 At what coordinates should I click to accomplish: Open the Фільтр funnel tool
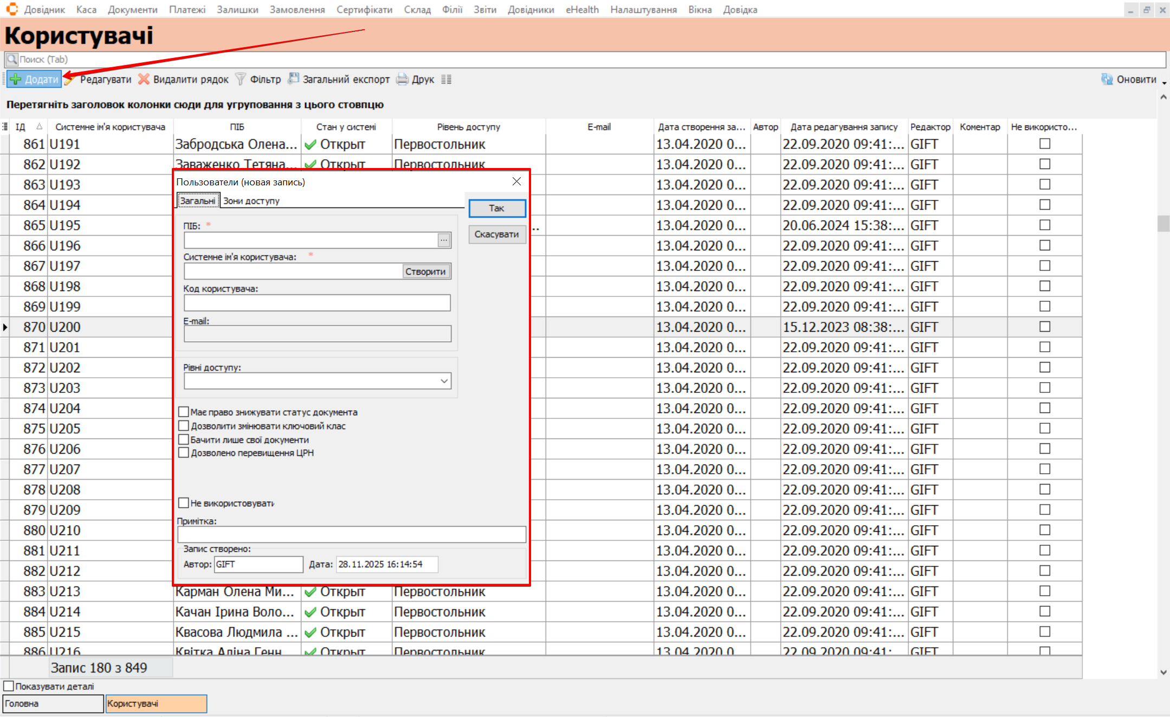click(x=241, y=79)
